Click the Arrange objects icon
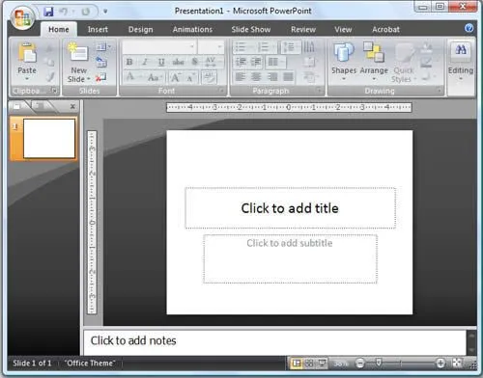 [374, 51]
